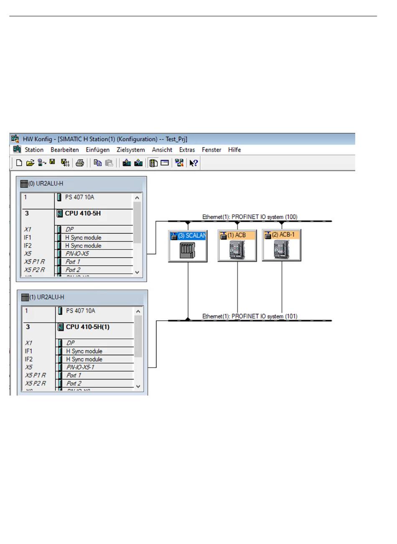Save the configuration with the floppy disk icon

point(53,163)
